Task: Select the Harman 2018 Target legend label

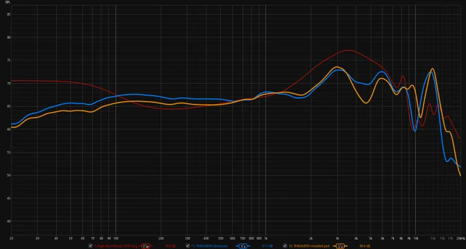Action: click(116, 246)
